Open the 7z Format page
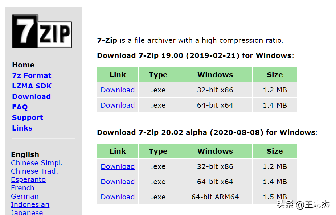 [32, 75]
